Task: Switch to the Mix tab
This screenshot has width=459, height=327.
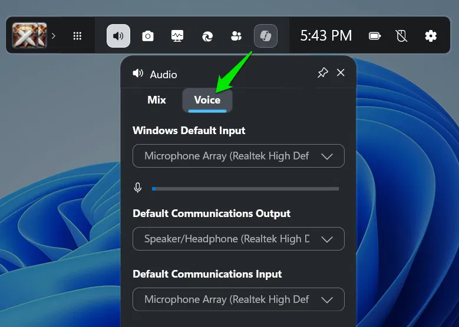Action: pyautogui.click(x=157, y=100)
